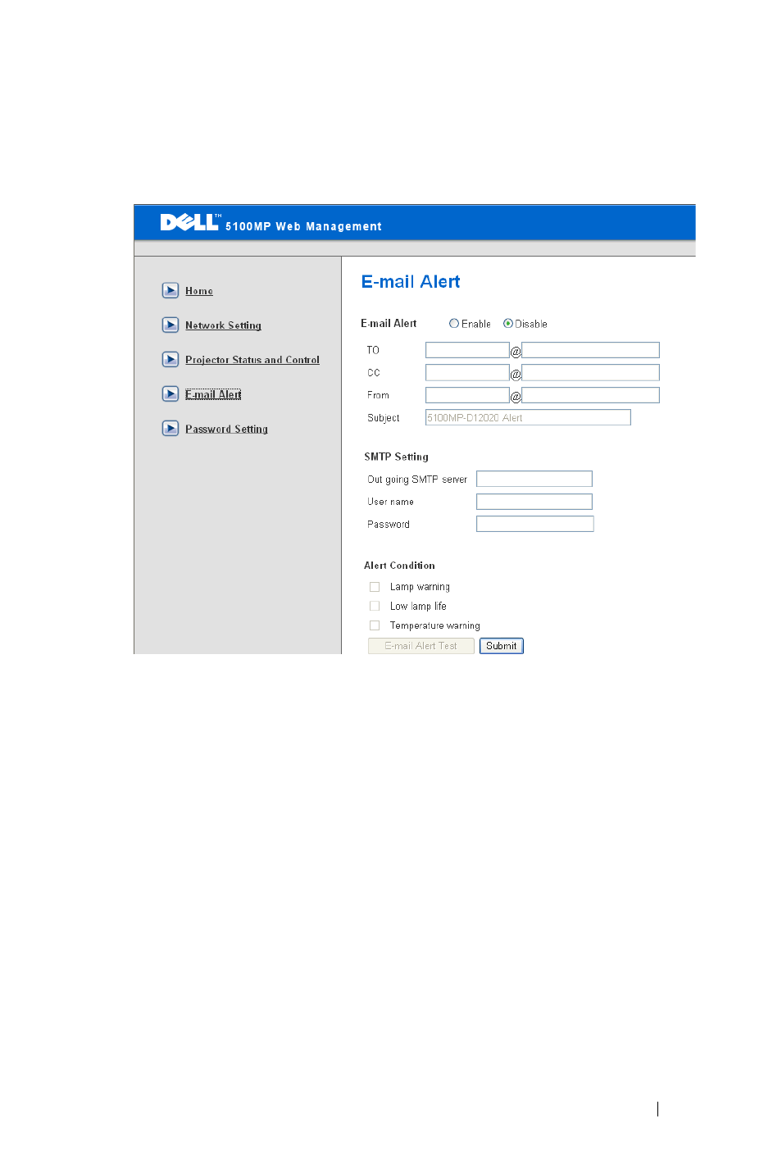The width and height of the screenshot is (782, 1173).
Task: Check the Low lamp life checkbox
Action: 375,606
